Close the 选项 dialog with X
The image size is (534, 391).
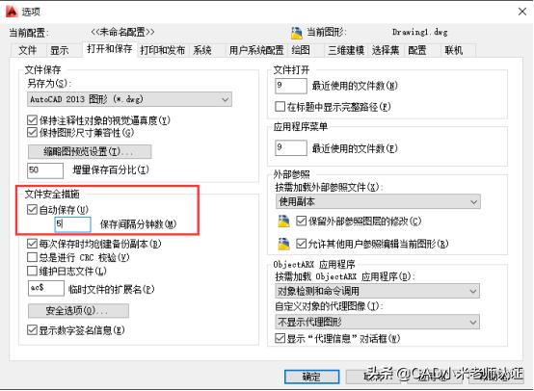click(522, 12)
